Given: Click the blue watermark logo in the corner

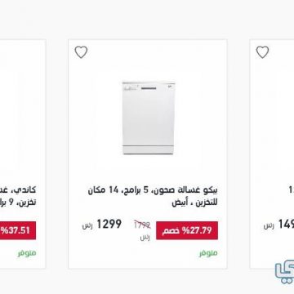Looking at the screenshot, I should tap(284, 274).
